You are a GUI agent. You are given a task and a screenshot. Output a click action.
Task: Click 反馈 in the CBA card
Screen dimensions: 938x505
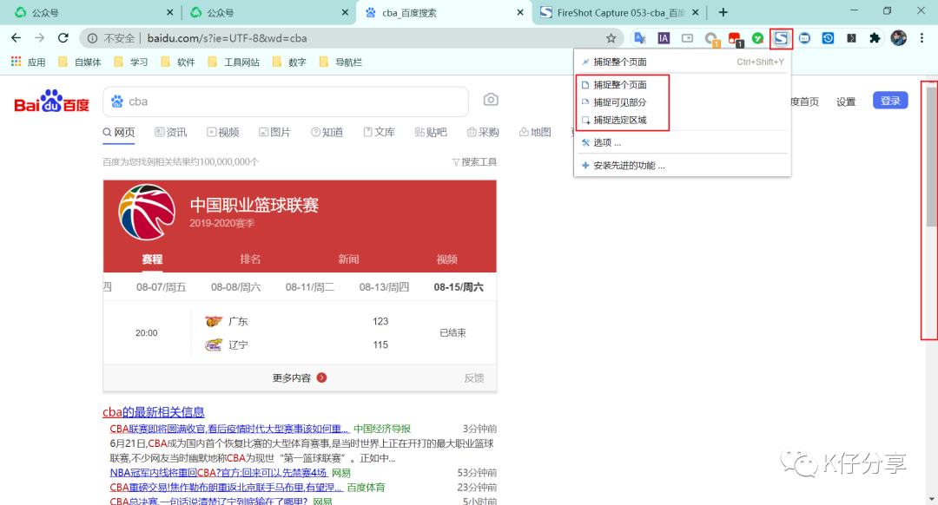pyautogui.click(x=474, y=377)
